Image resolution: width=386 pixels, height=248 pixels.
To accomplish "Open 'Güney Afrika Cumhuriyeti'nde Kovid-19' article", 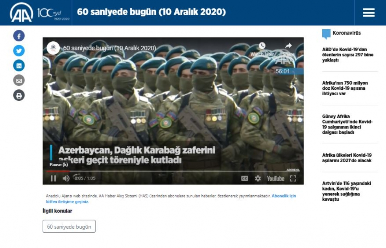I will point(347,124).
